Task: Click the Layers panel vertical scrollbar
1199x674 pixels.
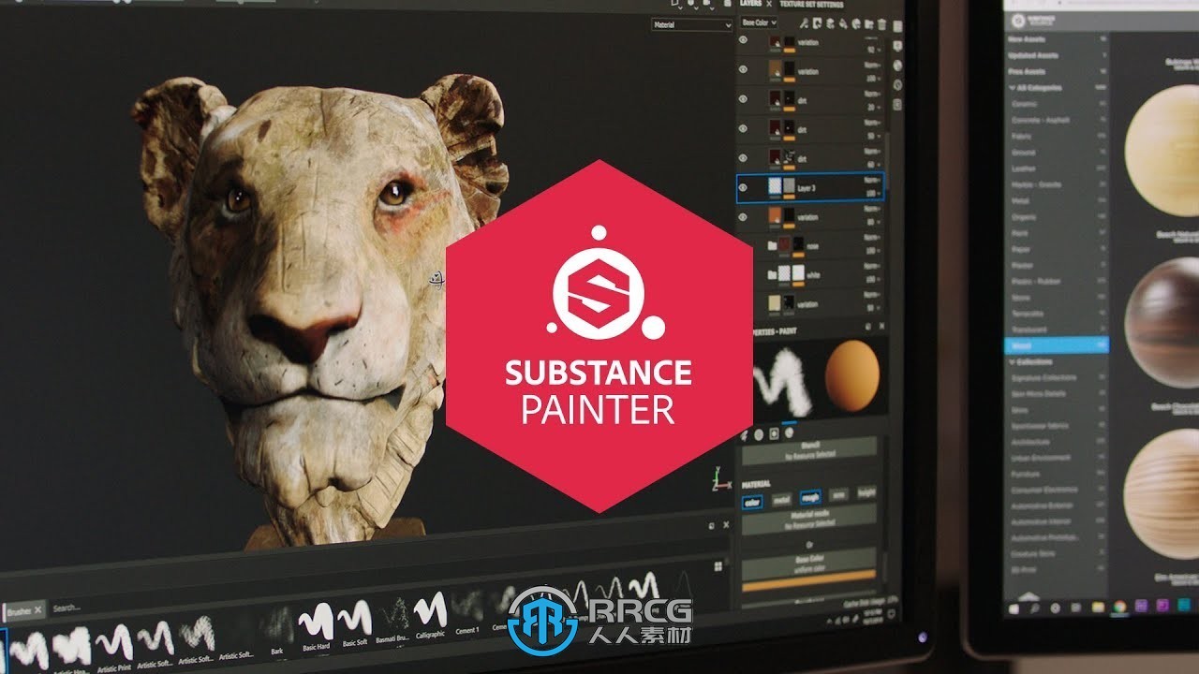Action: pyautogui.click(x=887, y=159)
